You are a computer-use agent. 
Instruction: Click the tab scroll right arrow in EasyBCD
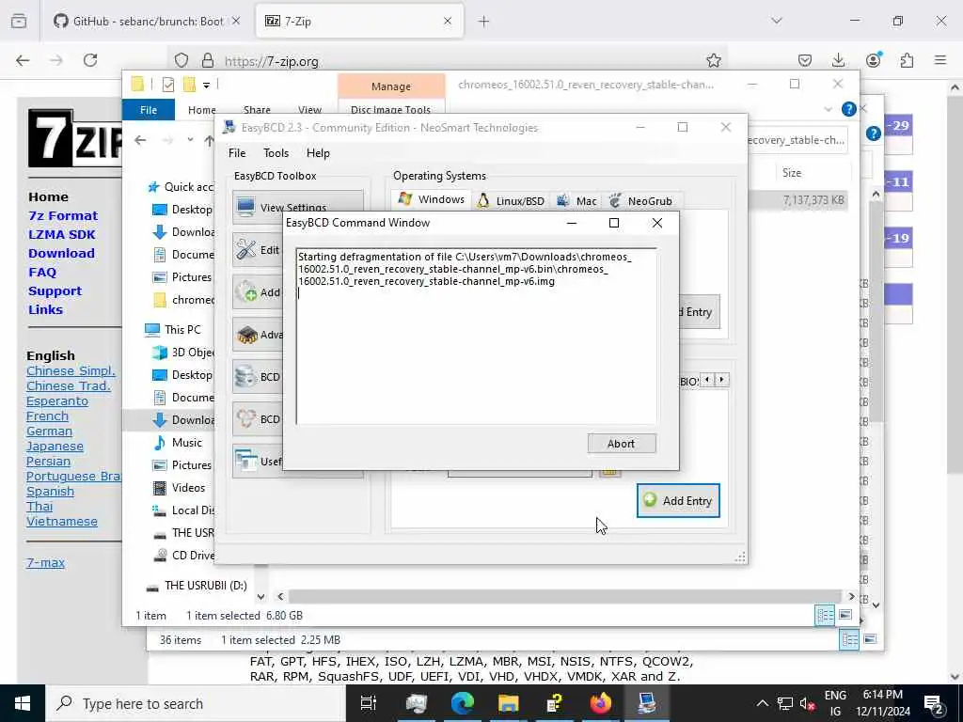(721, 380)
